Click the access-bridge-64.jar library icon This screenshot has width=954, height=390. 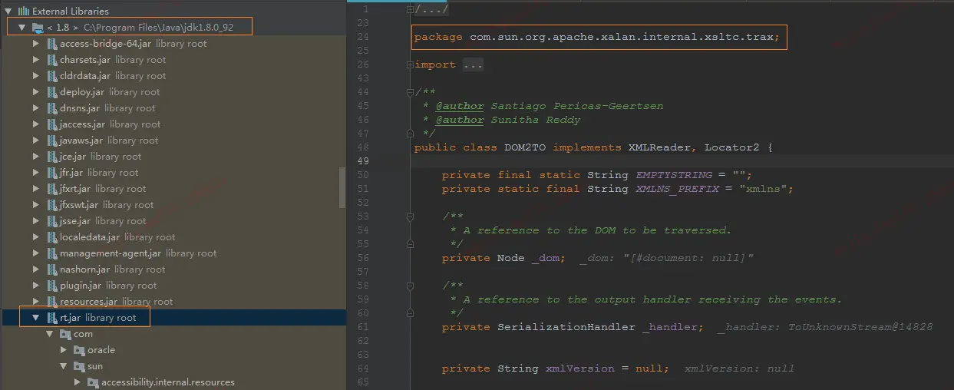pos(52,44)
